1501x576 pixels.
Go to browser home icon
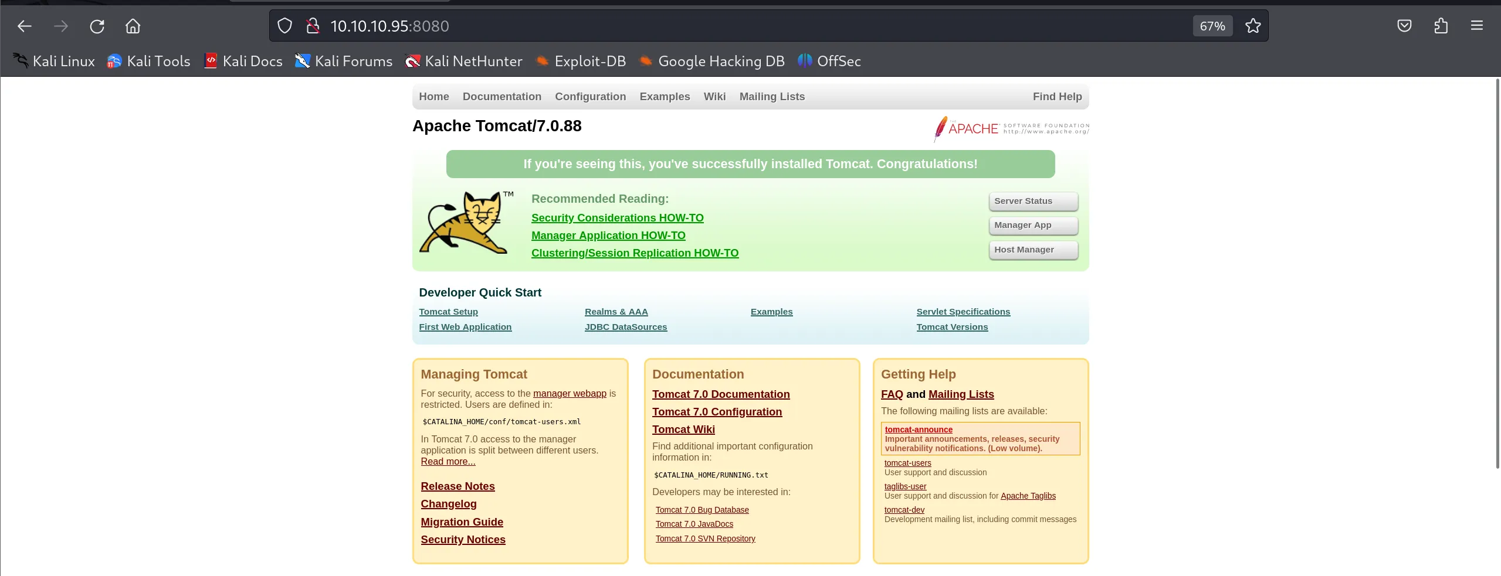click(133, 26)
